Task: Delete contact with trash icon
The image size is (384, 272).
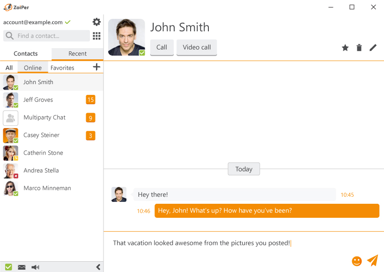Action: 359,48
